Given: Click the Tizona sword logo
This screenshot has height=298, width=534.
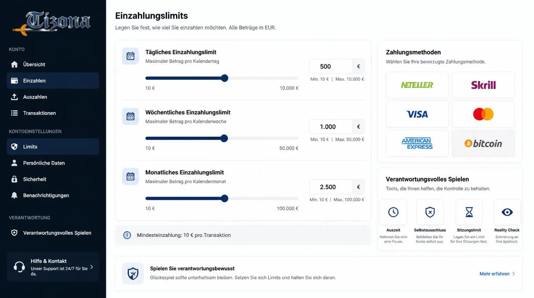Looking at the screenshot, I should click(x=52, y=23).
